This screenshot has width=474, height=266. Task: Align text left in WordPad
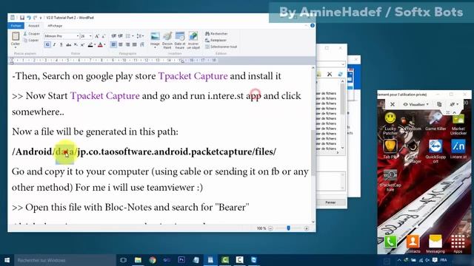(x=113, y=44)
